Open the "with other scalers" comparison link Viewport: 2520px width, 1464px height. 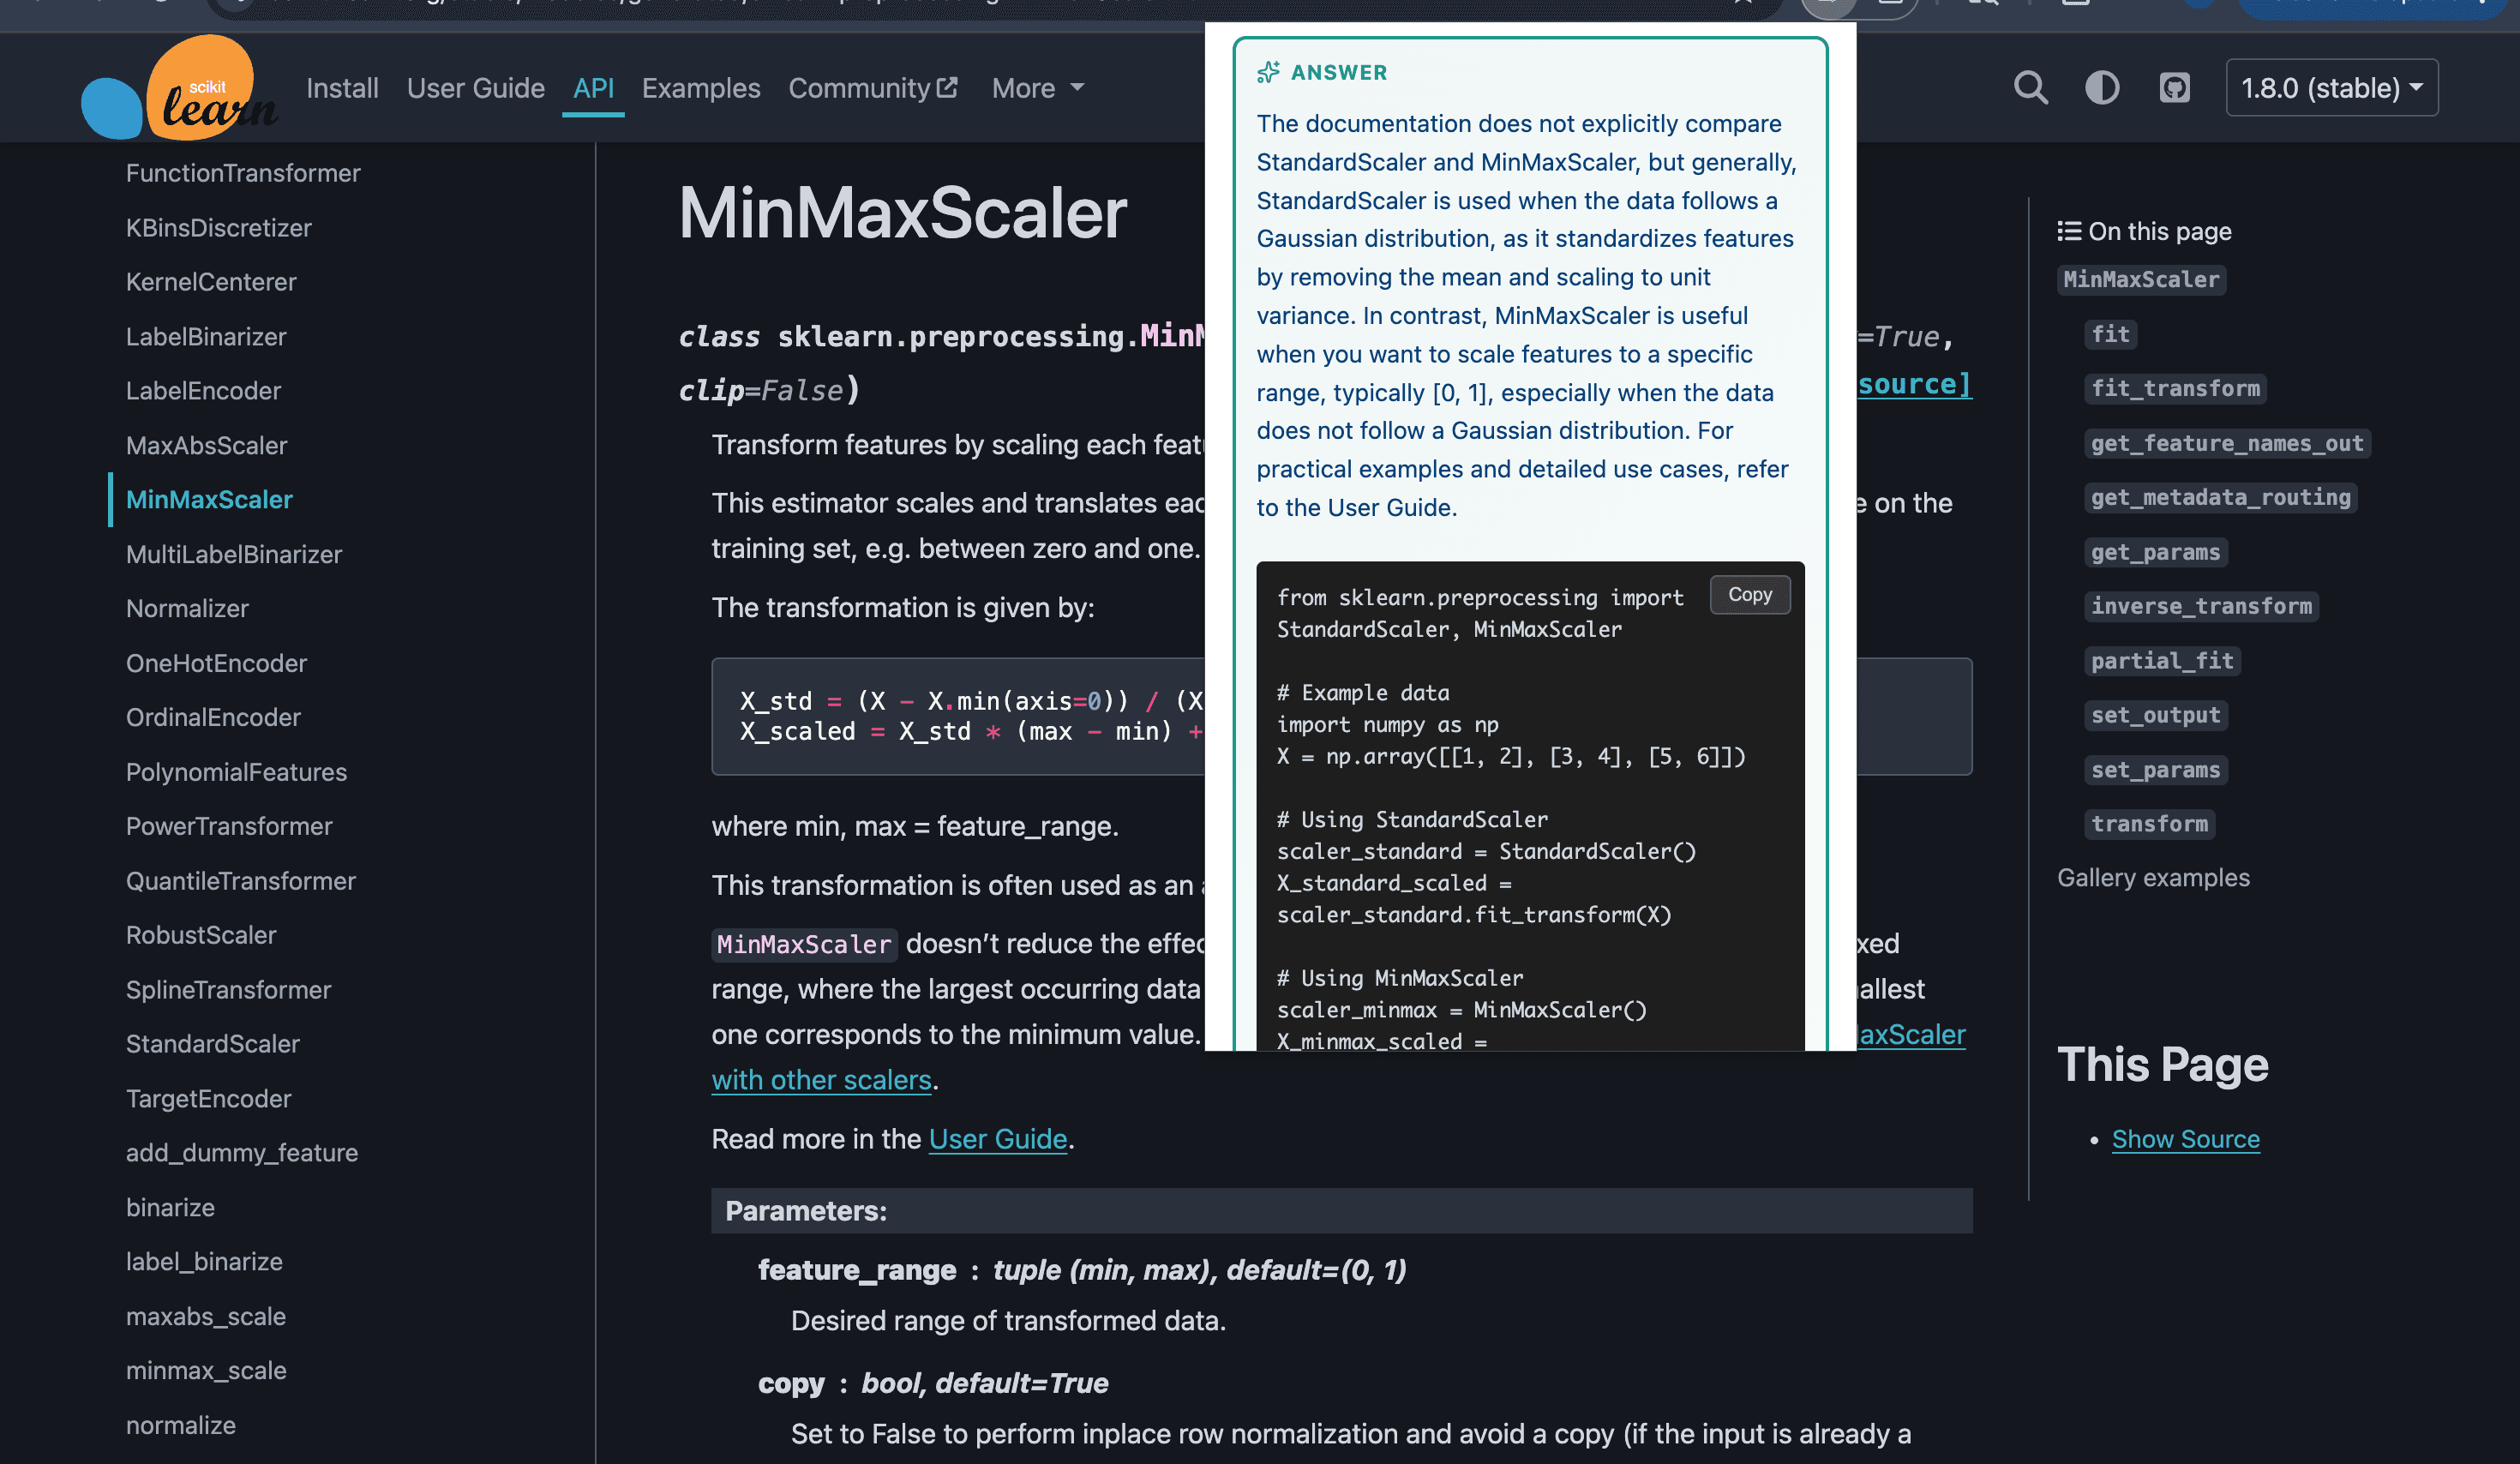point(821,1079)
